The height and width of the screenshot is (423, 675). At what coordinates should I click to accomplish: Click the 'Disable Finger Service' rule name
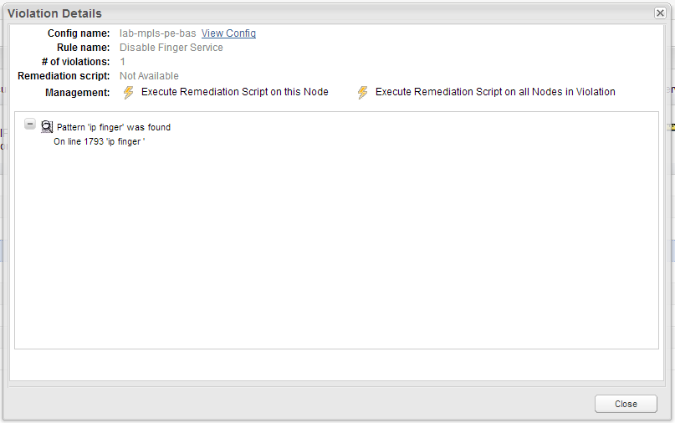click(171, 48)
